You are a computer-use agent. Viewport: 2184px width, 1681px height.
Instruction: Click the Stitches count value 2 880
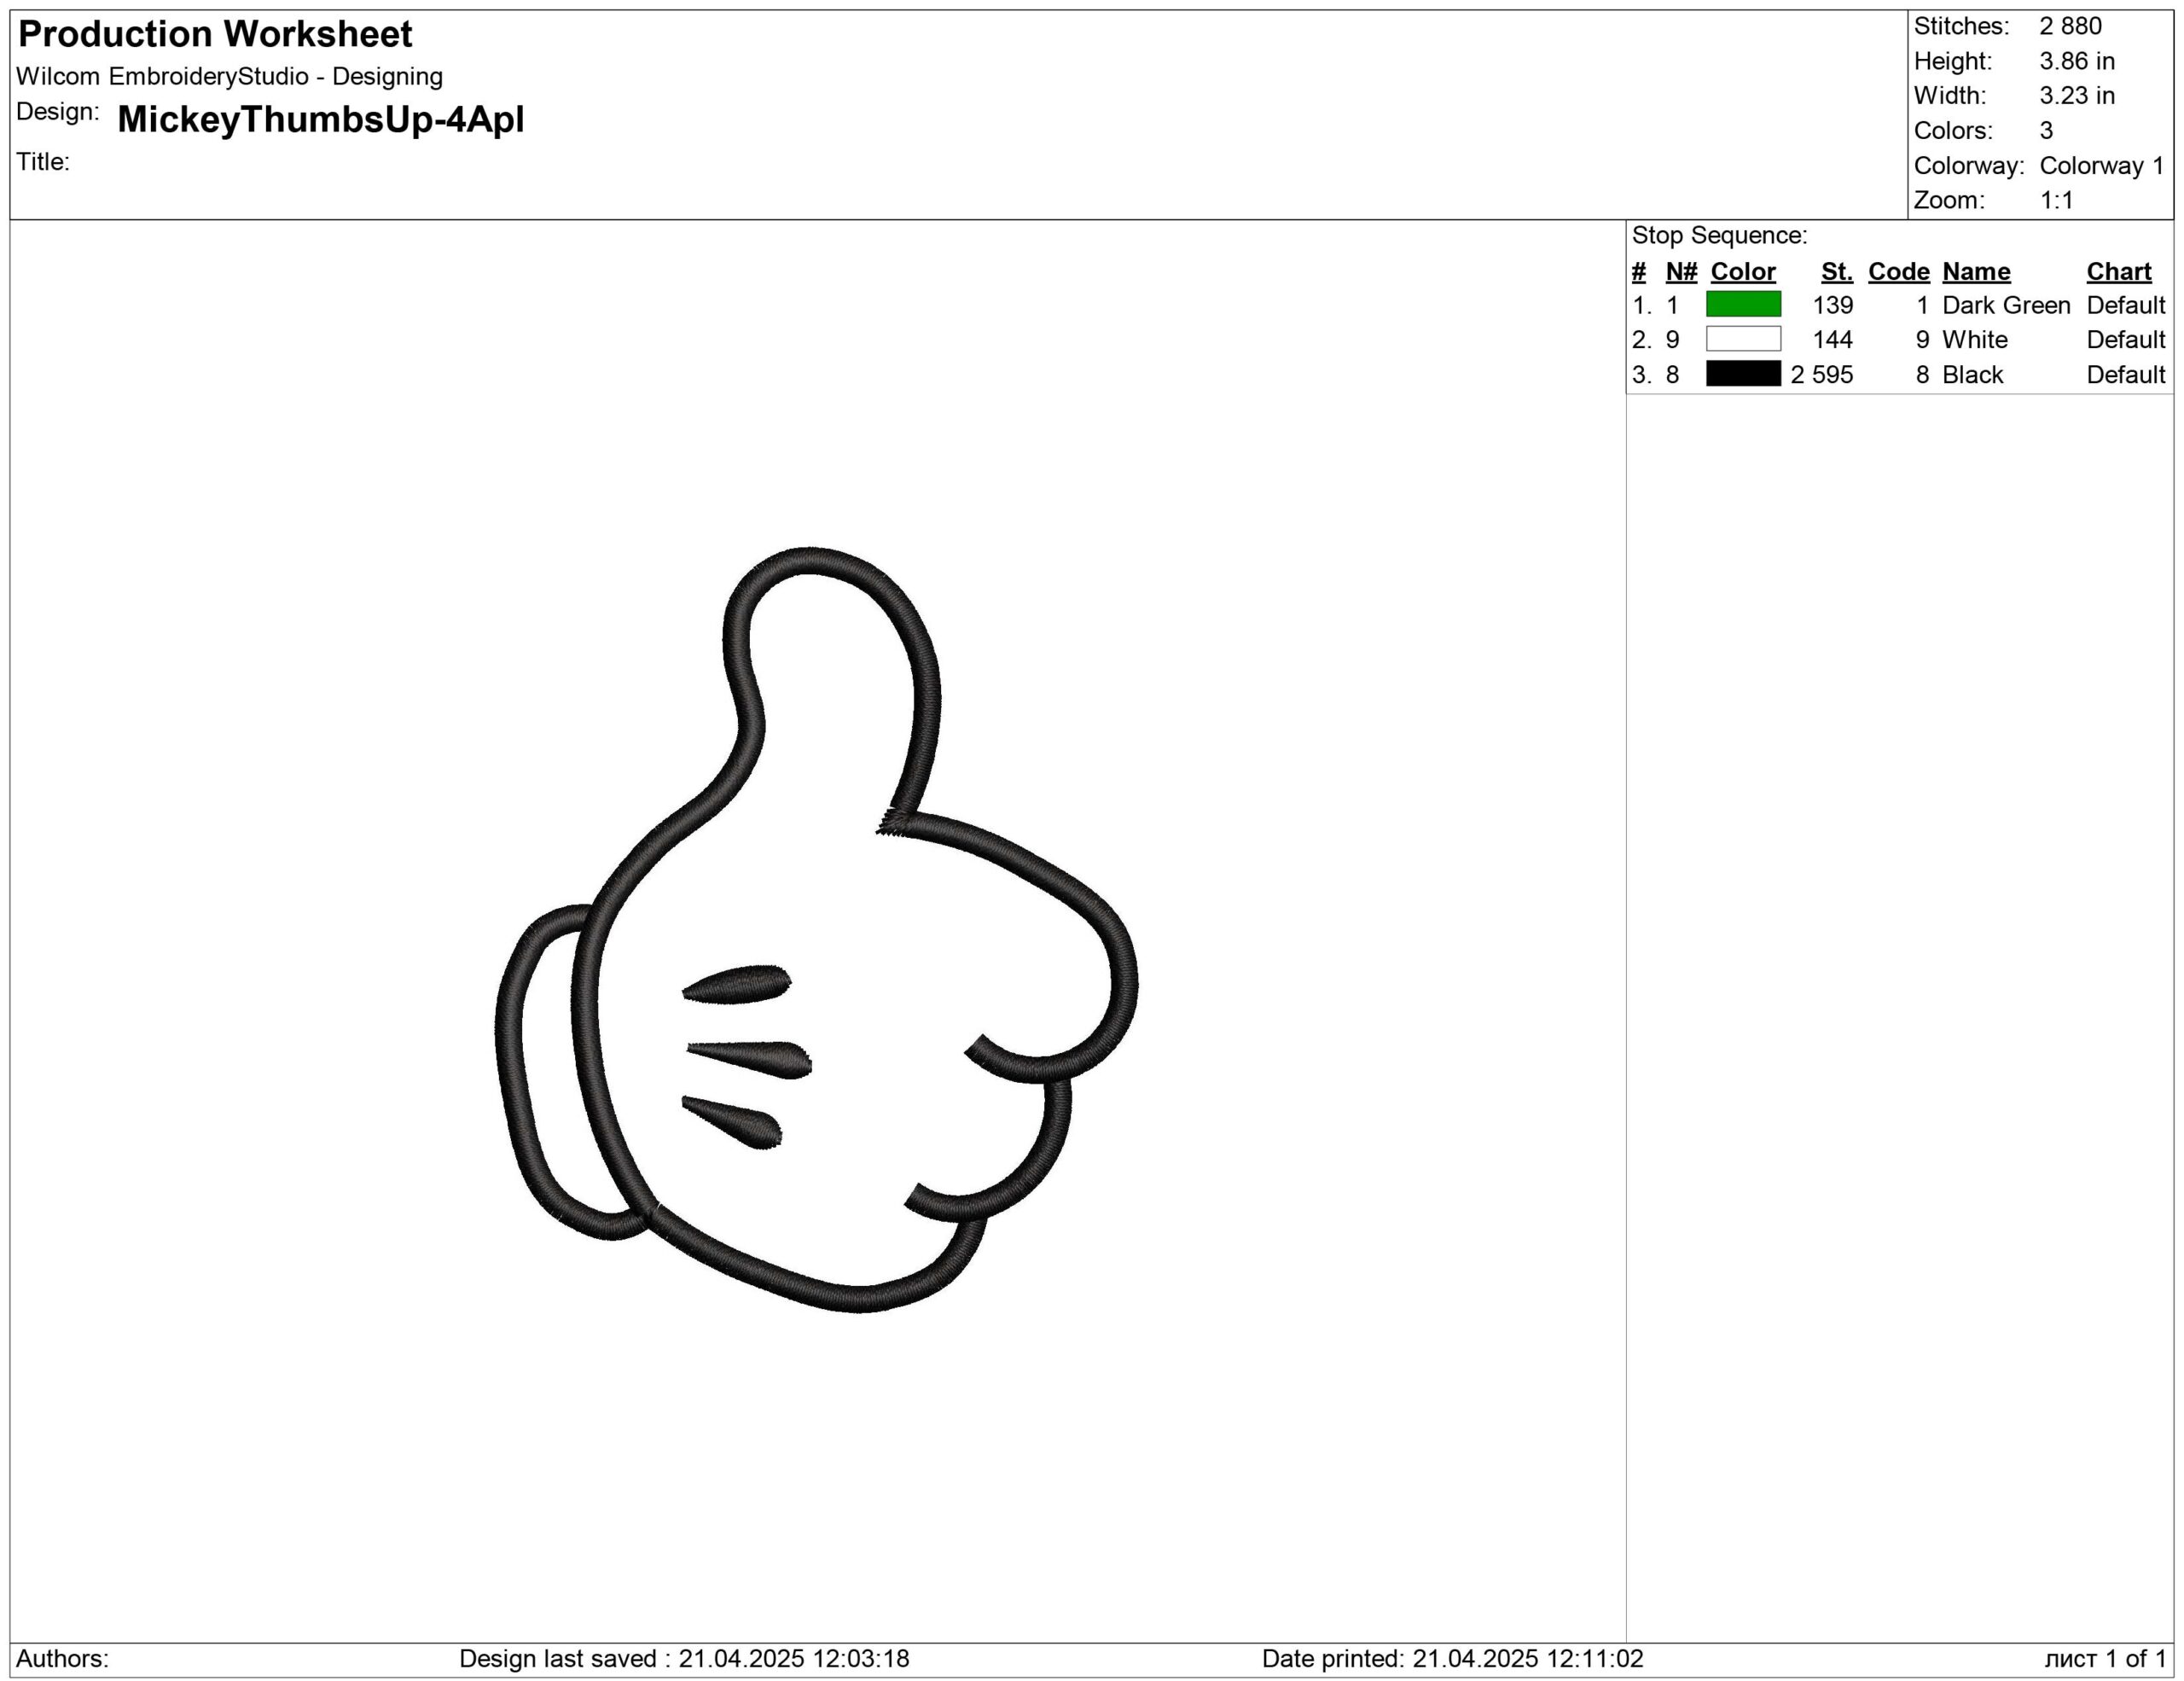click(x=2070, y=26)
